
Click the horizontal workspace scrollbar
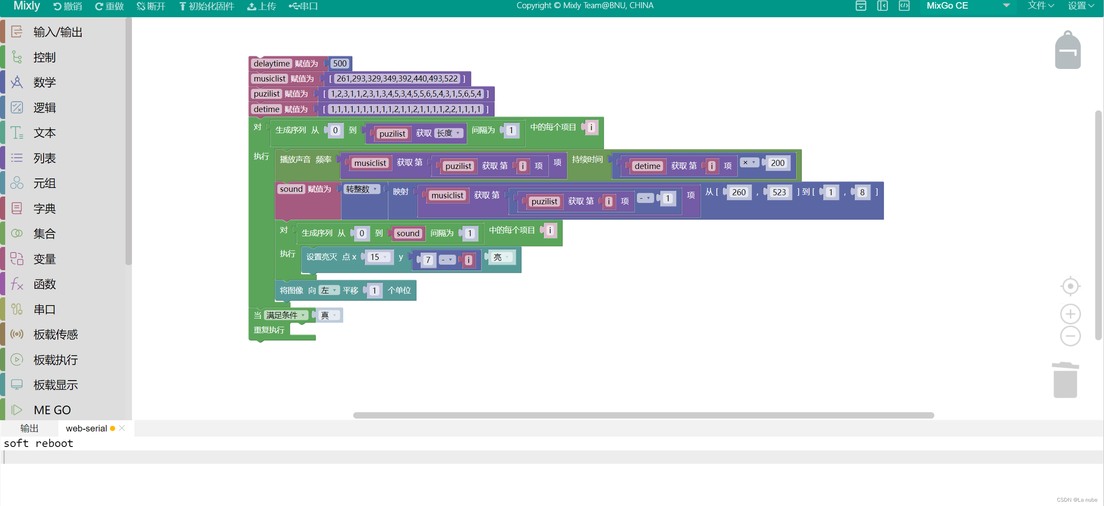click(x=643, y=415)
